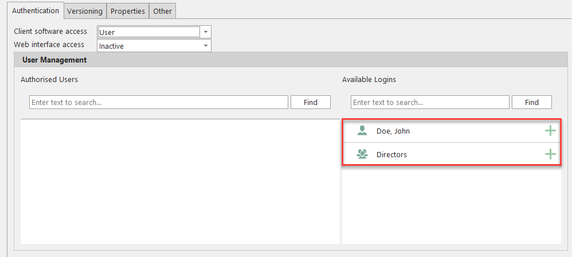Add Doe, John using the plus icon
Screen dimensions: 572x257
coord(550,131)
